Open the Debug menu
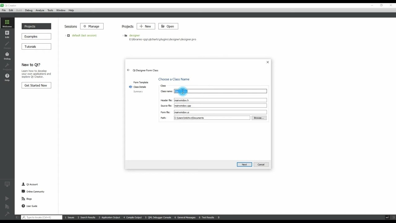 (x=28, y=10)
